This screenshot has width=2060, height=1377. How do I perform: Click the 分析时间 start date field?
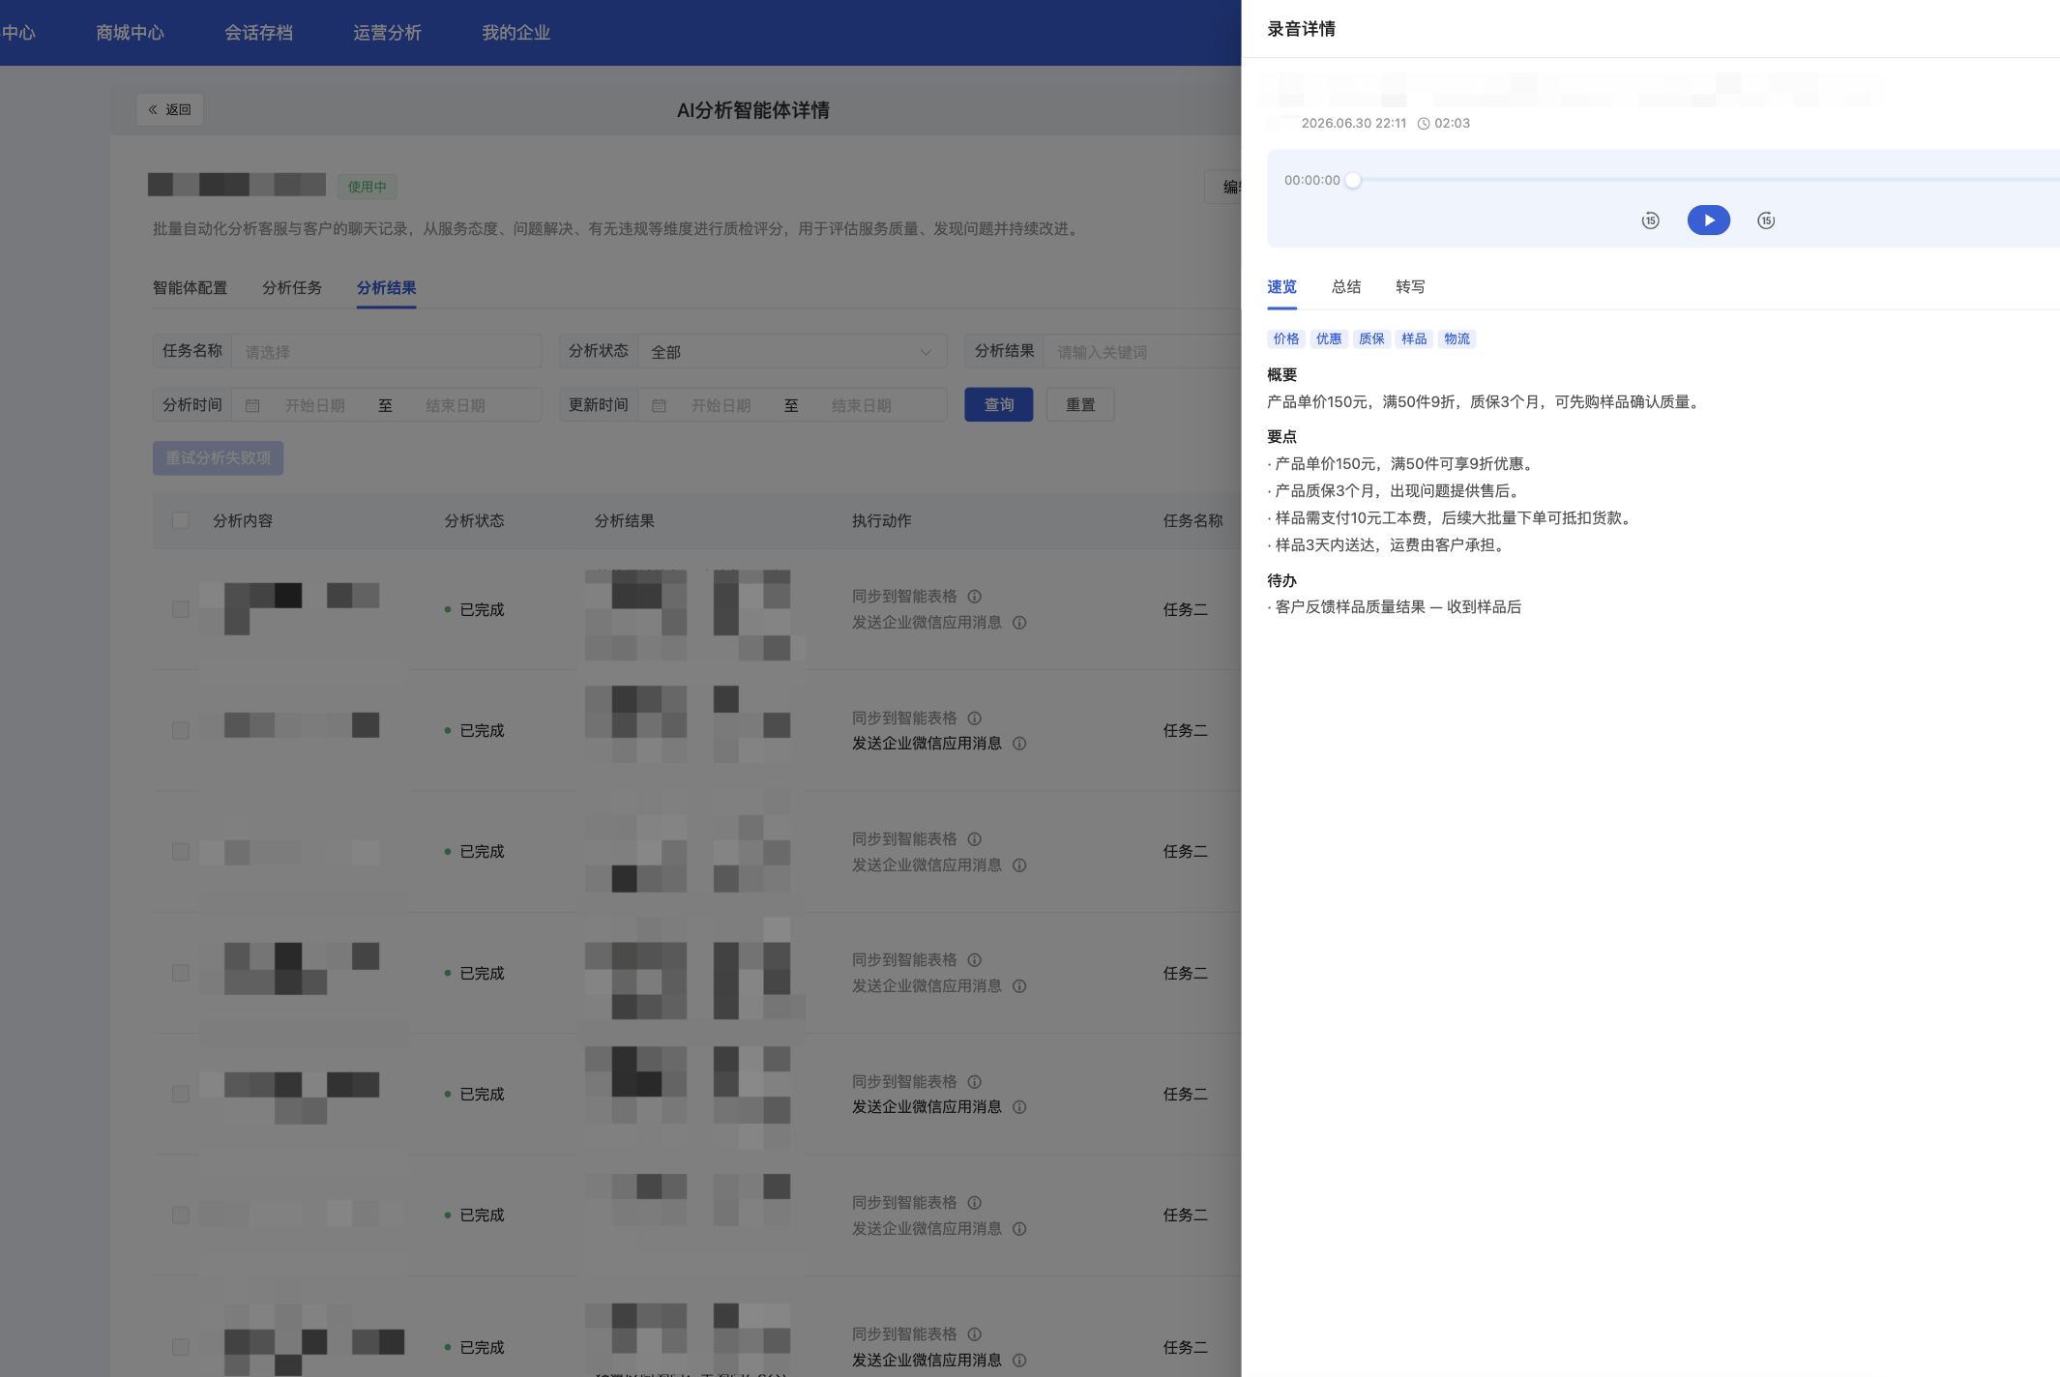pos(315,406)
